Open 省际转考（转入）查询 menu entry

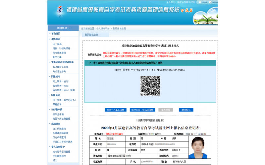64,90
